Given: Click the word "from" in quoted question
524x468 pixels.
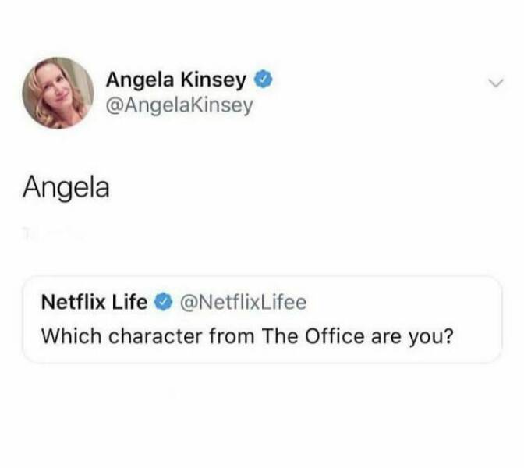Looking at the screenshot, I should 232,336.
